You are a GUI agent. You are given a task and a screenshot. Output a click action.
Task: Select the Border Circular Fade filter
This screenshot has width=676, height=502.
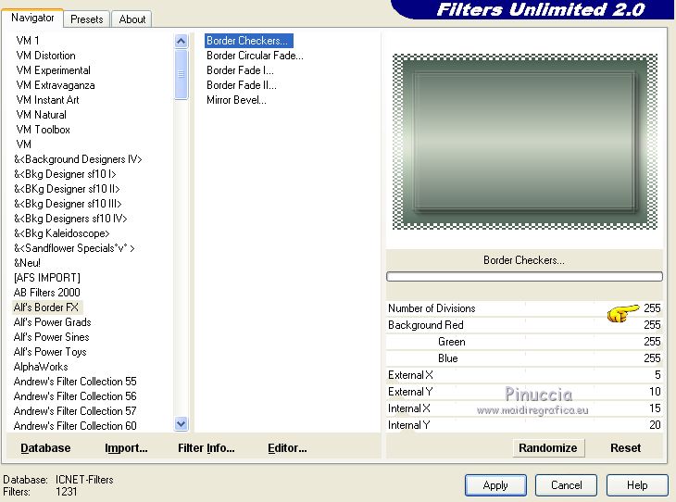[255, 56]
